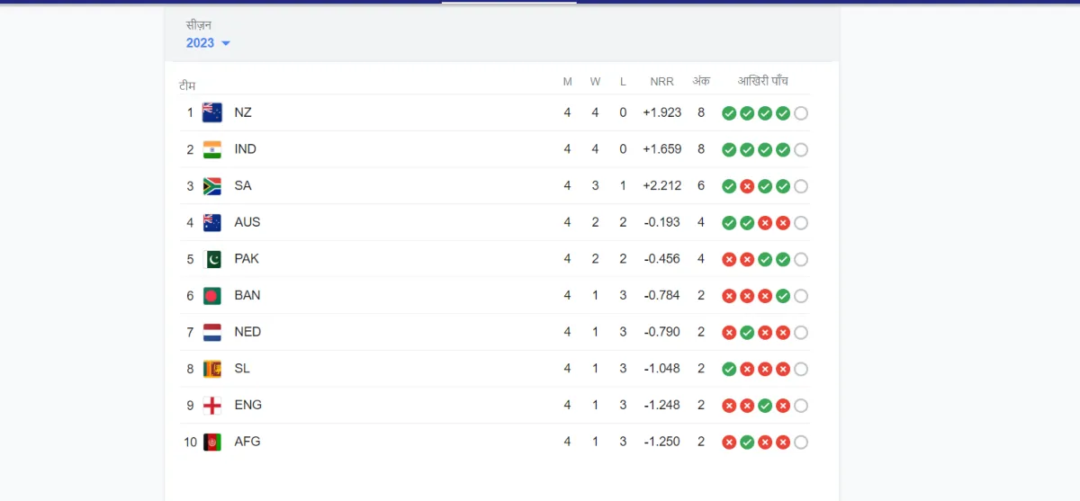Image resolution: width=1080 pixels, height=501 pixels.
Task: Open the AUS team name
Action: pos(247,222)
